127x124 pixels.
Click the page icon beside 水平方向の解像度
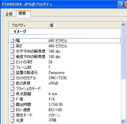(x=12, y=51)
